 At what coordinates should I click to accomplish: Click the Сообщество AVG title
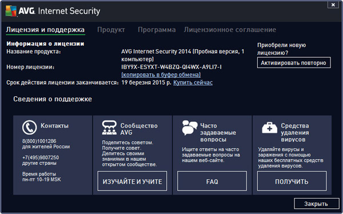pos(139,129)
